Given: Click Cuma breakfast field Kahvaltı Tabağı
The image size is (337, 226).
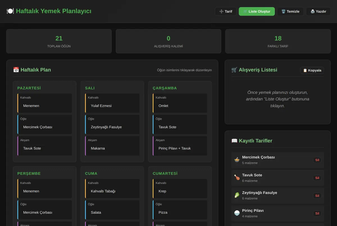Looking at the screenshot, I should (x=112, y=191).
